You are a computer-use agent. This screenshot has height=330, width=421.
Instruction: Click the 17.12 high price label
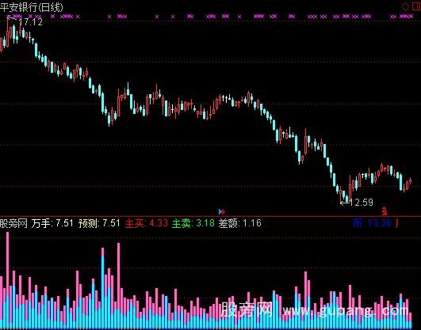(31, 22)
